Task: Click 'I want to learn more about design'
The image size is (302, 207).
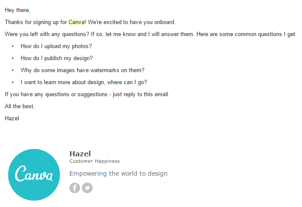Action: click(x=62, y=82)
